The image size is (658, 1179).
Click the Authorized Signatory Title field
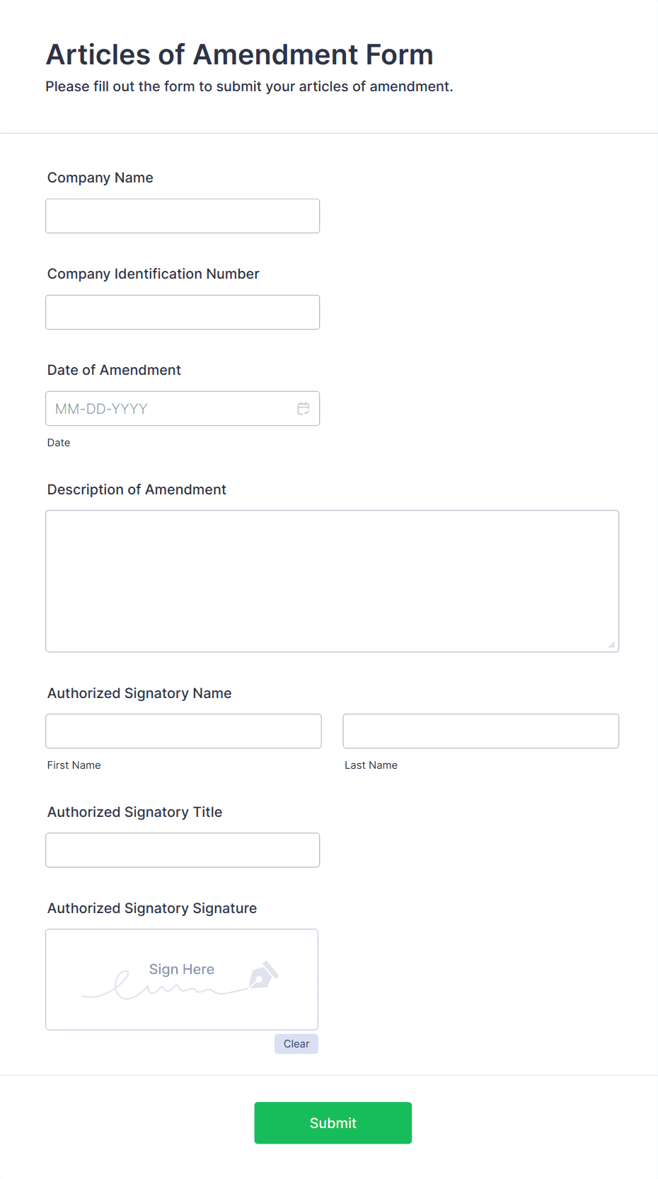183,849
